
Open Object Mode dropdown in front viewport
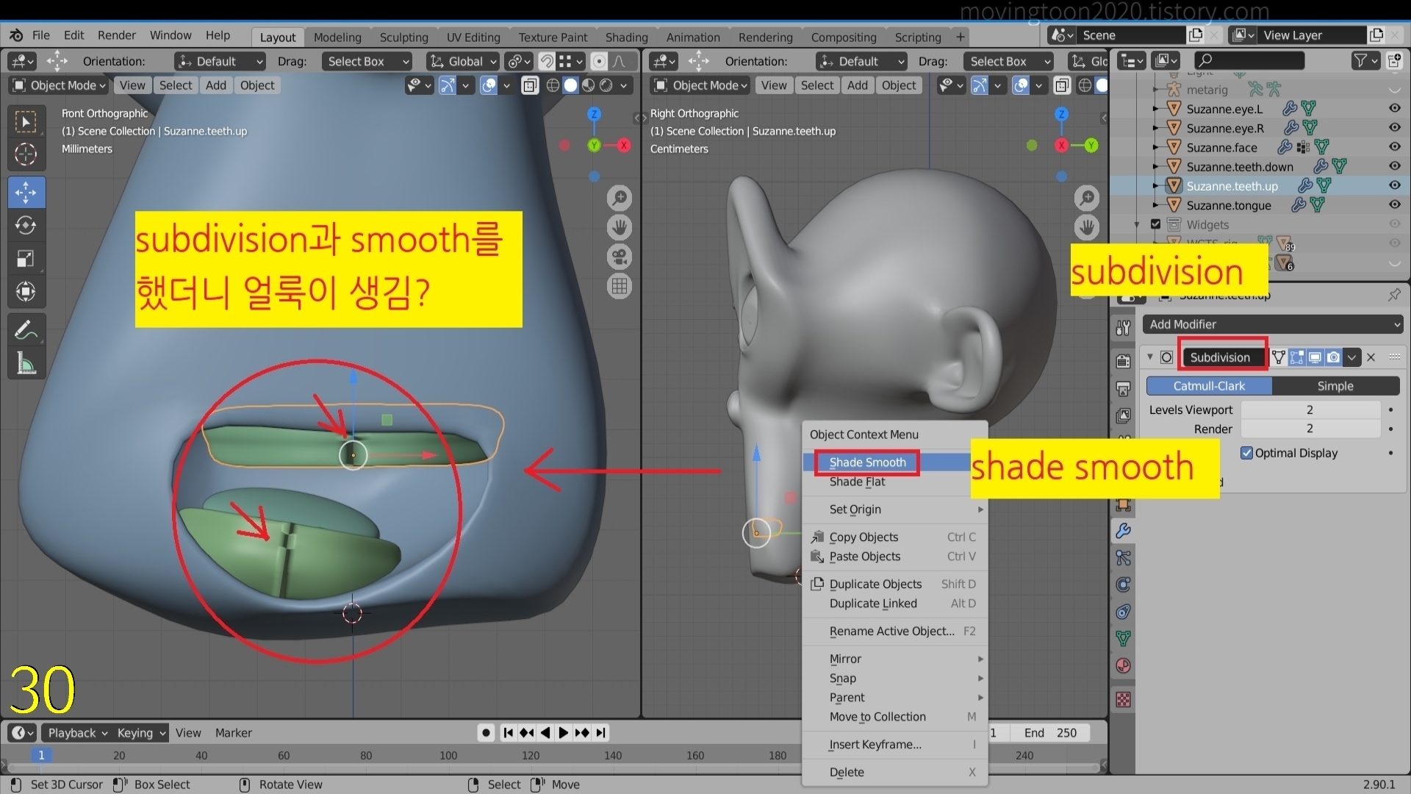click(60, 85)
